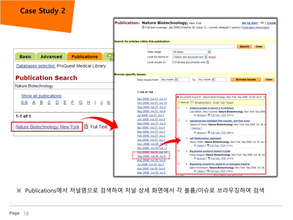293x220 pixels.
Task: Browse publications starting with 0-9
Action: point(24,103)
